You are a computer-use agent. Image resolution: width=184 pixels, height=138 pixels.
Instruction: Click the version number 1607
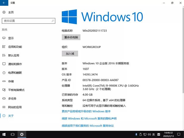coord(86,69)
